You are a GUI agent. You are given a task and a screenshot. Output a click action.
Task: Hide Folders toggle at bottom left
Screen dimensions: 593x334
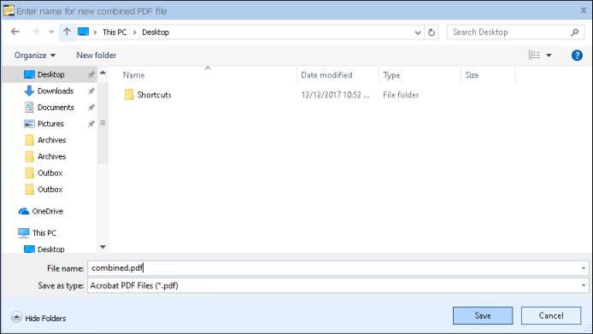click(x=38, y=318)
